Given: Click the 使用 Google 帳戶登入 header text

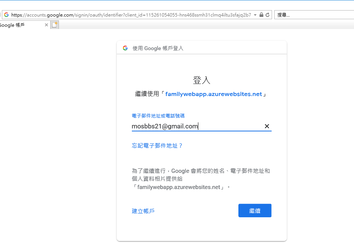Looking at the screenshot, I should click(158, 48).
